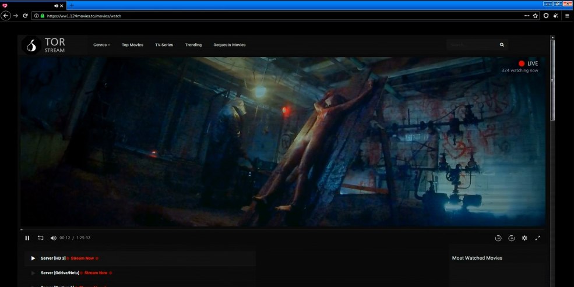Open page actions three-dot menu
574x287 pixels.
pos(527,16)
